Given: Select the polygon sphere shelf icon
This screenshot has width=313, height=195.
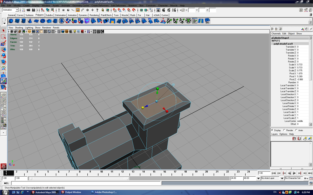Looking at the screenshot, I should [x=11, y=21].
